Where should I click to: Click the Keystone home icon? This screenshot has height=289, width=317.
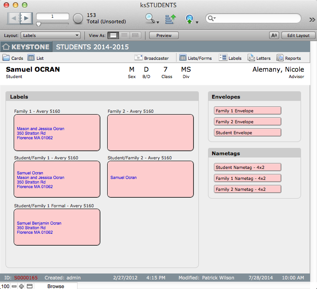coord(6,47)
